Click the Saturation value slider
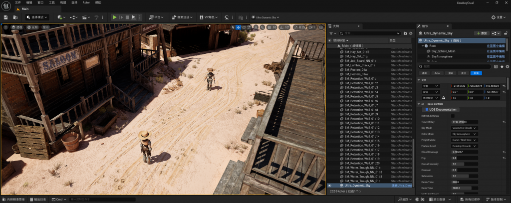The height and width of the screenshot is (203, 511). pyautogui.click(x=464, y=176)
